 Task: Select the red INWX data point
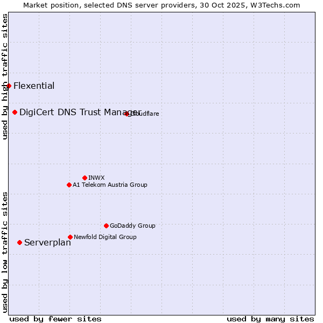point(85,178)
